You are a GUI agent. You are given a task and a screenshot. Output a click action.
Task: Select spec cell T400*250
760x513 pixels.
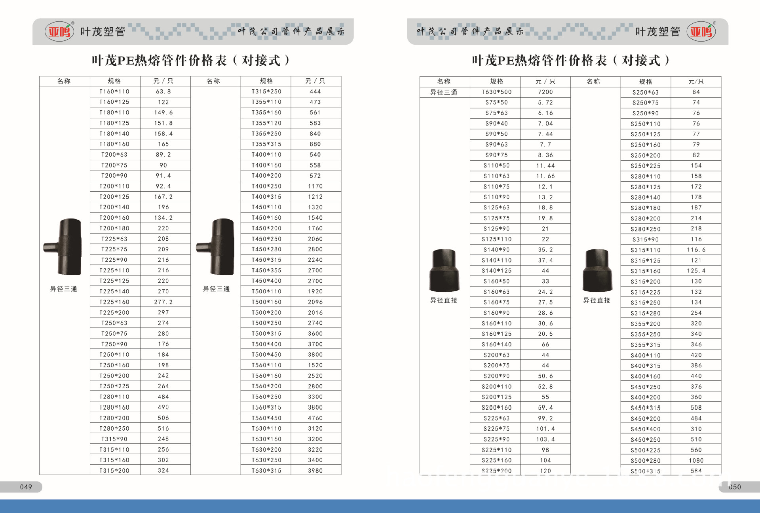266,186
